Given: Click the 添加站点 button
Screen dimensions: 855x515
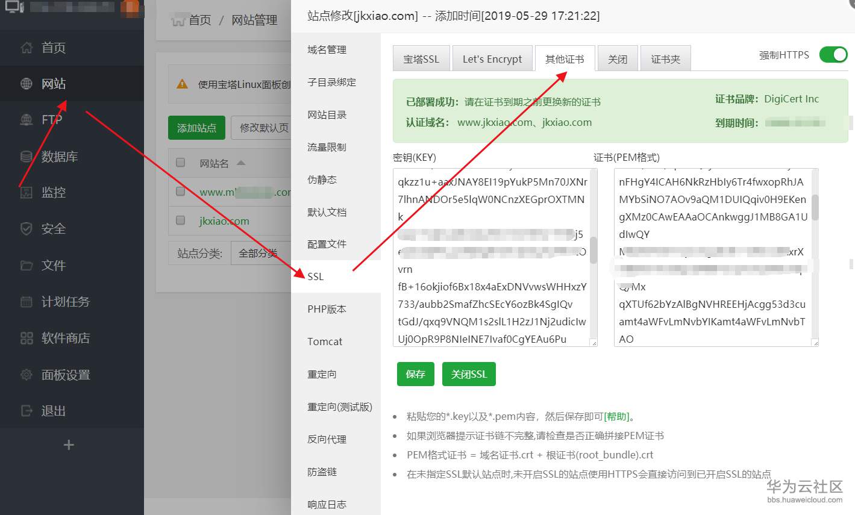Looking at the screenshot, I should [196, 128].
